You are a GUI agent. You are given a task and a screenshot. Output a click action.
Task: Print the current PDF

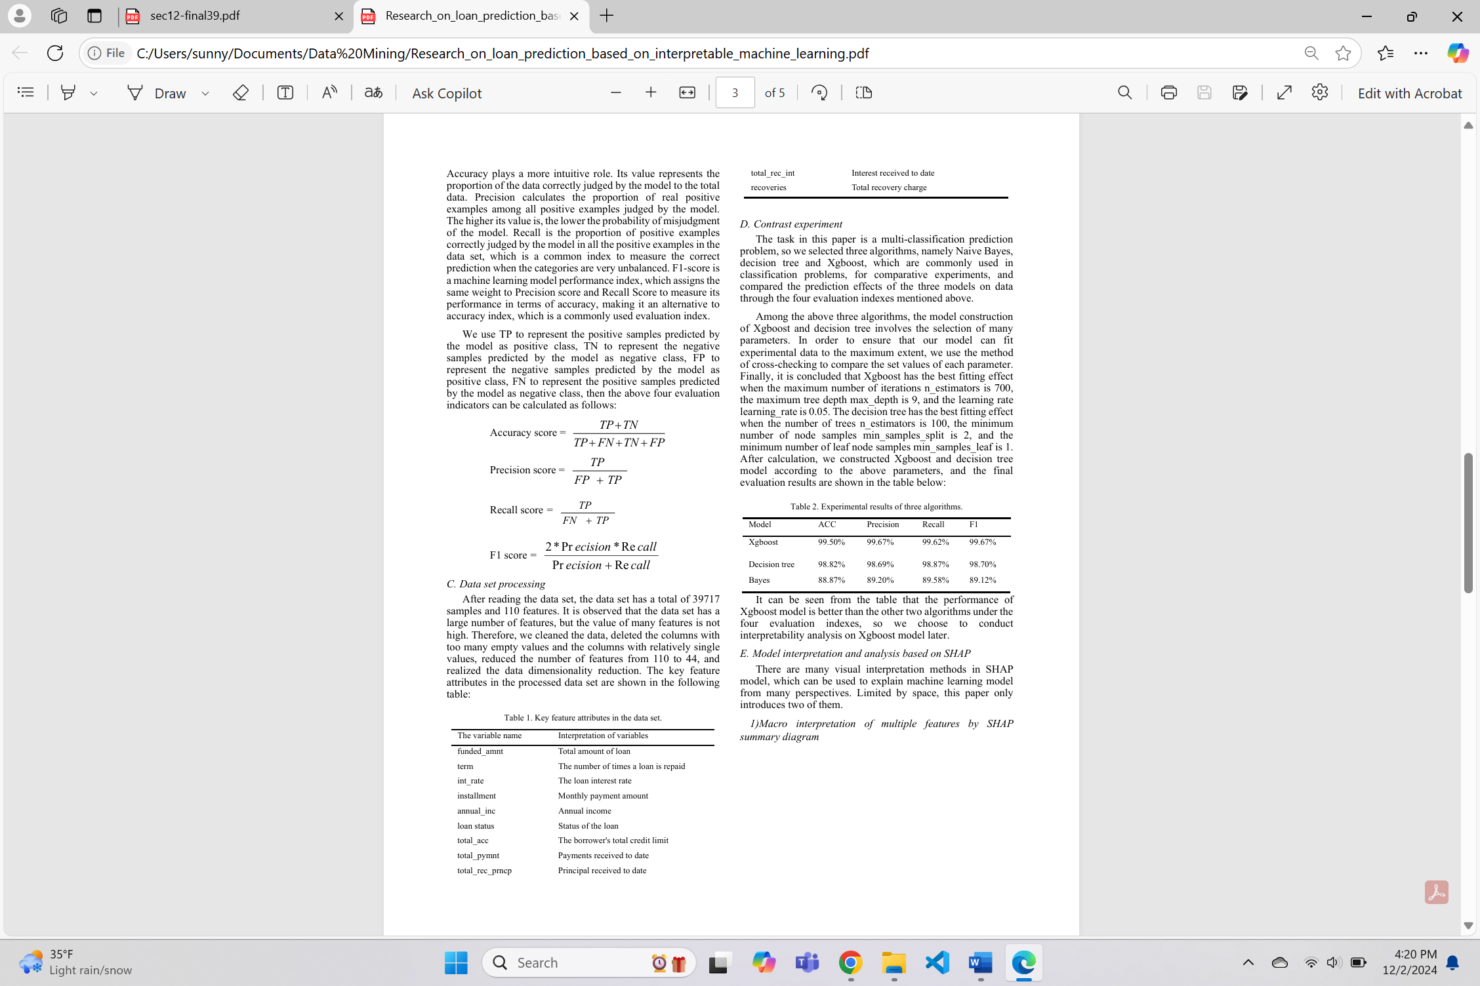click(x=1168, y=92)
